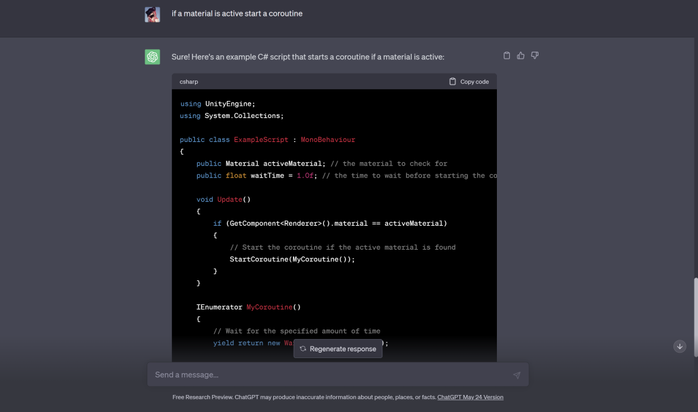Click the GetComponent<Renderer>() if statement
The image size is (698, 412).
click(x=330, y=224)
